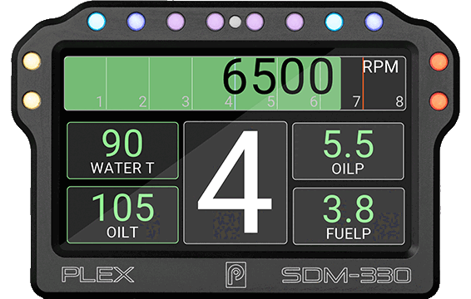The image size is (471, 299).
Task: Tap the OILT tile showing 105
Action: coord(122,215)
